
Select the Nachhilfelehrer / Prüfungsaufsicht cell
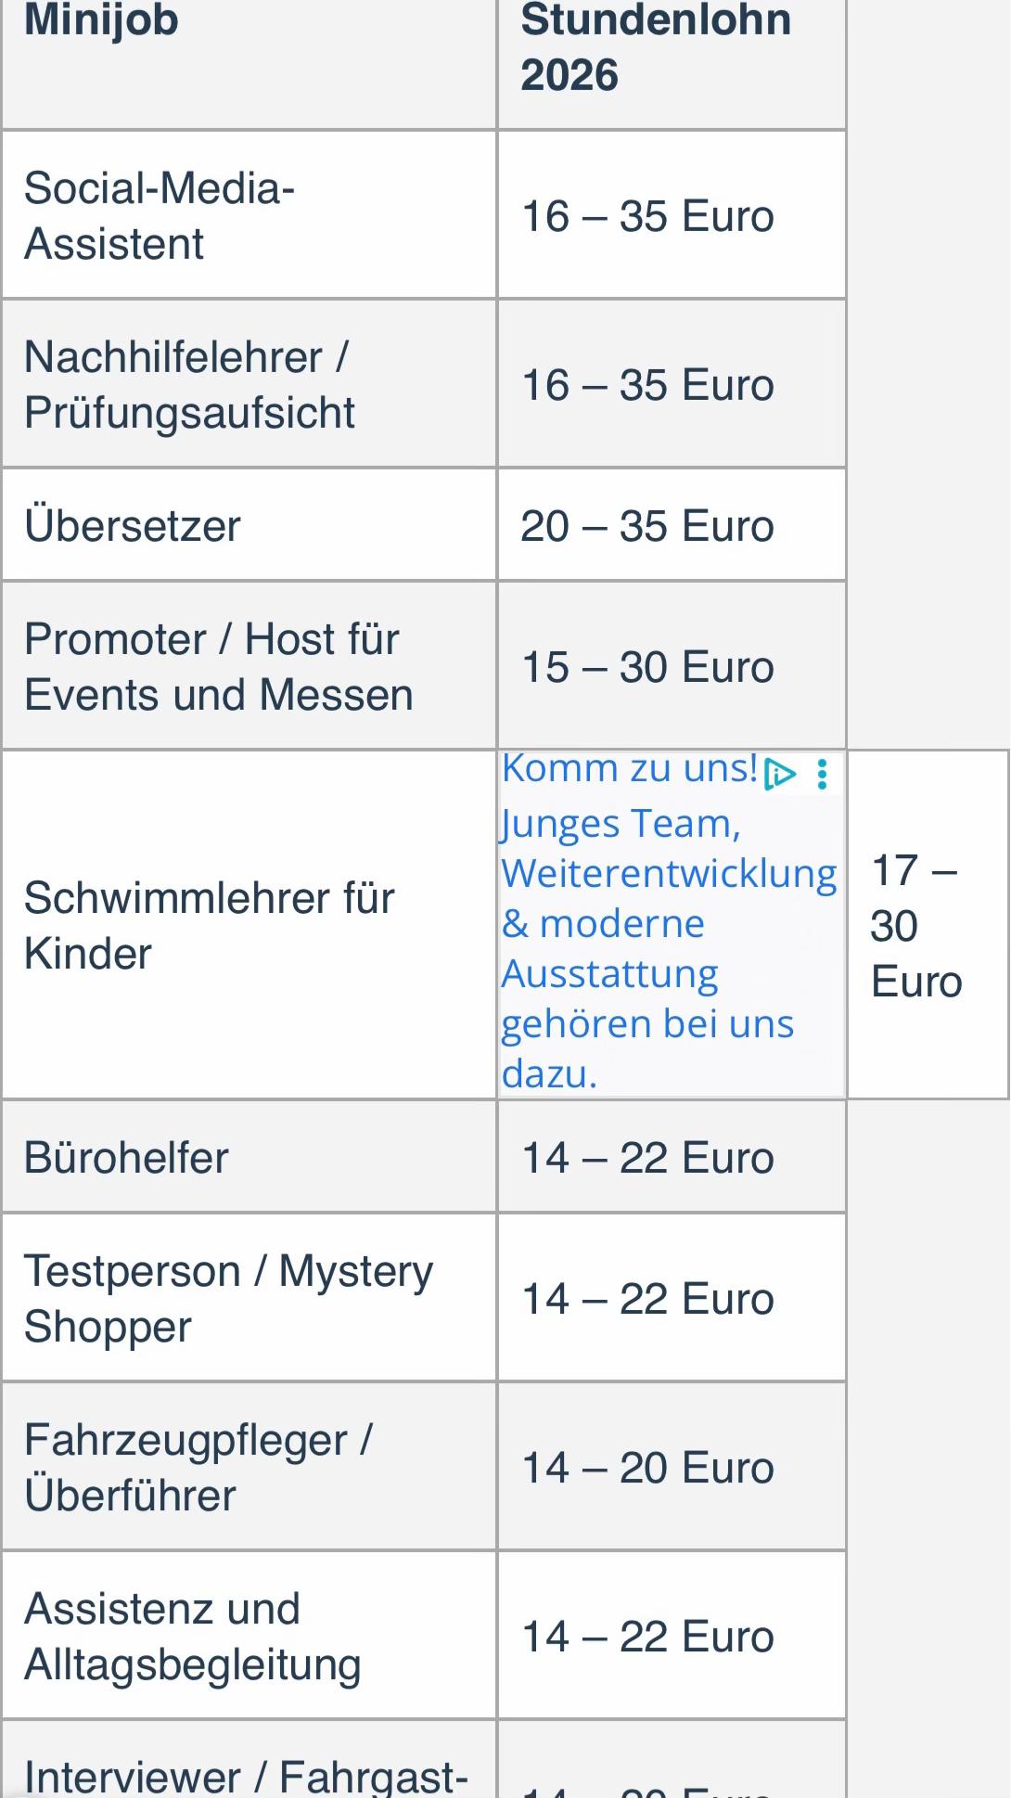249,384
